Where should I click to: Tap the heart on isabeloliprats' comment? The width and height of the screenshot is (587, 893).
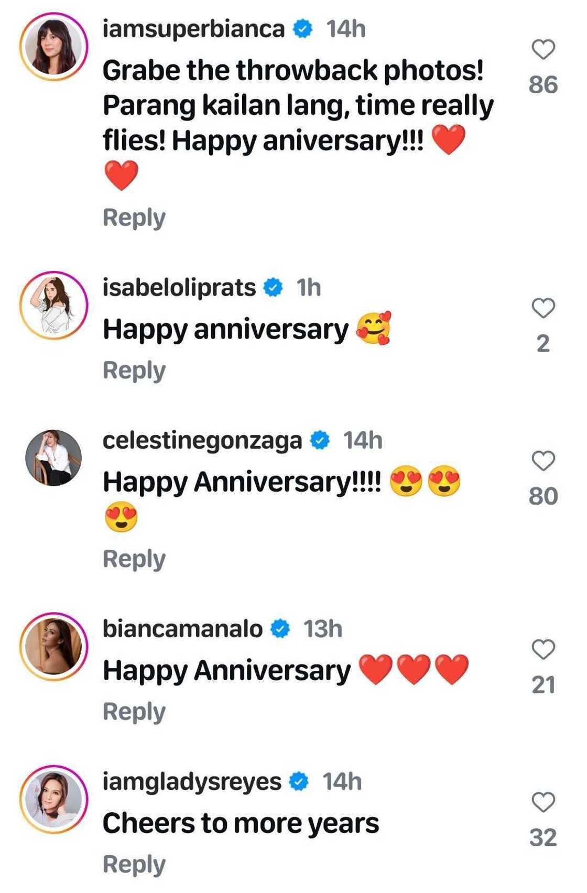pos(543,308)
